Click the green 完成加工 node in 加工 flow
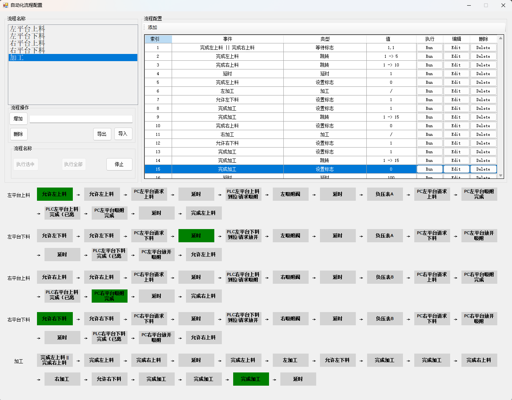 (x=251, y=379)
